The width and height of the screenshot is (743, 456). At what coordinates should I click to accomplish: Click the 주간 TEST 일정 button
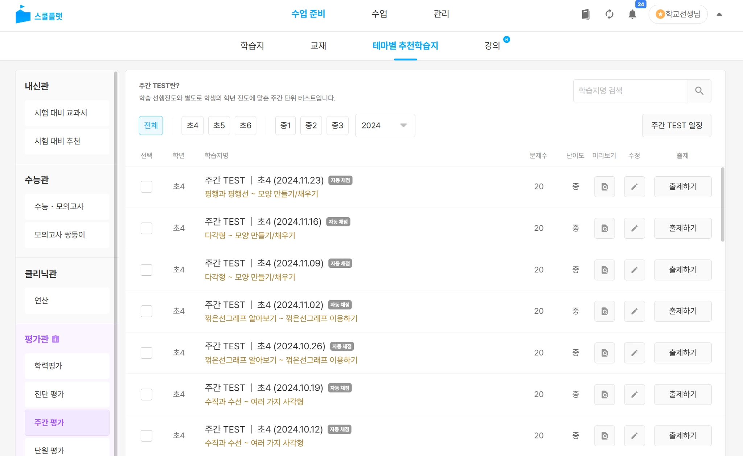click(676, 126)
